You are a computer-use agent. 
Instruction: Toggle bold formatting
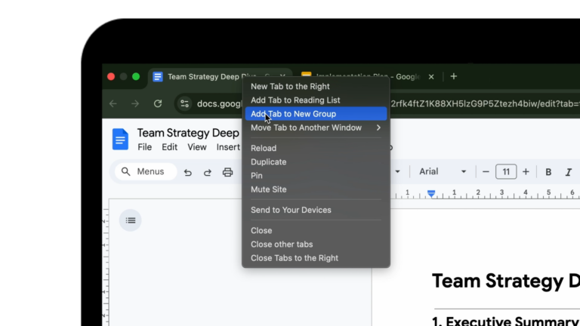click(x=548, y=172)
